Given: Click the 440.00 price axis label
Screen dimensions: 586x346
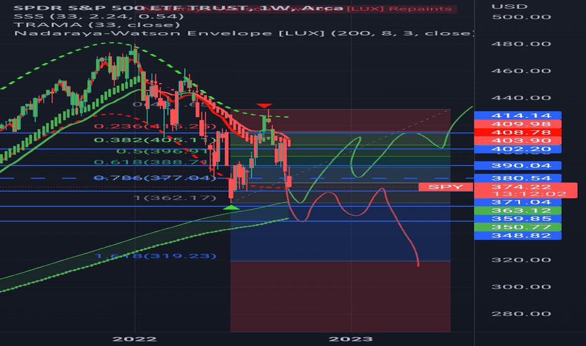Looking at the screenshot, I should coord(521,98).
